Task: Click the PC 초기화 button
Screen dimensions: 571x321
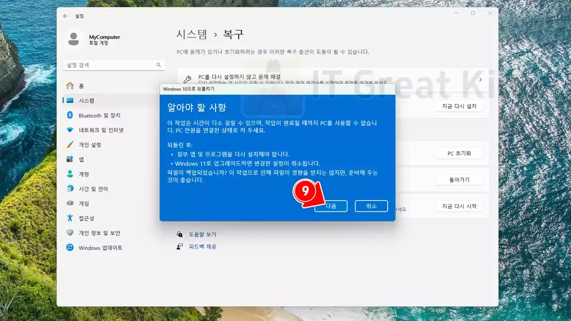Action: [x=459, y=153]
